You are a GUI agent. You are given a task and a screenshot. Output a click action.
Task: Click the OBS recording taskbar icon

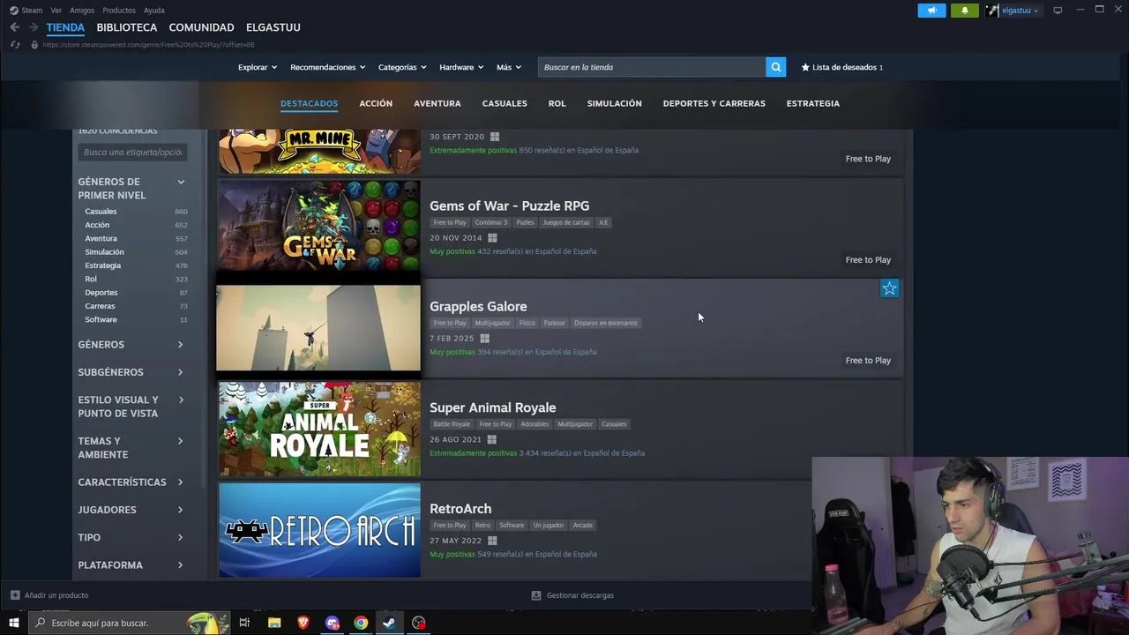(419, 623)
